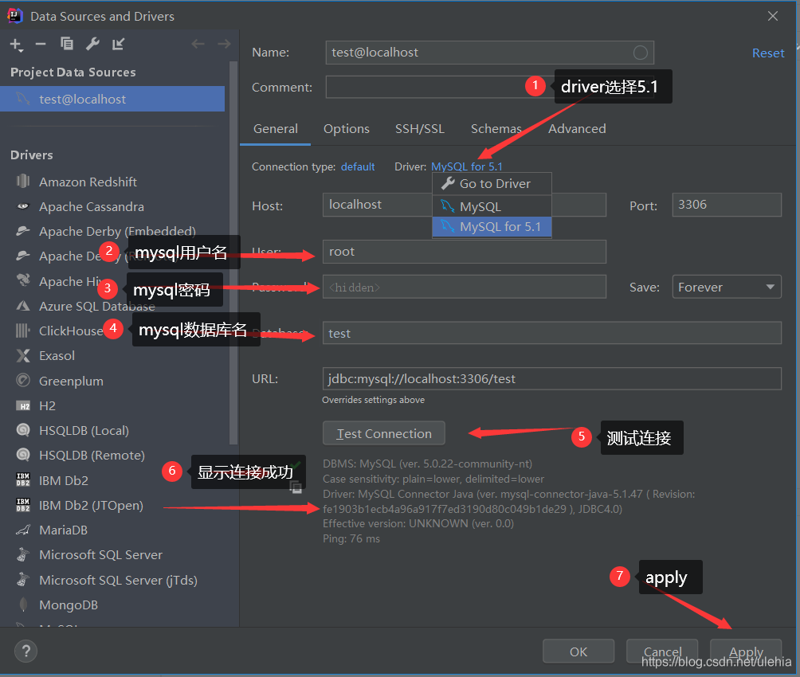Click the User field containing root
The width and height of the screenshot is (800, 677).
(465, 252)
